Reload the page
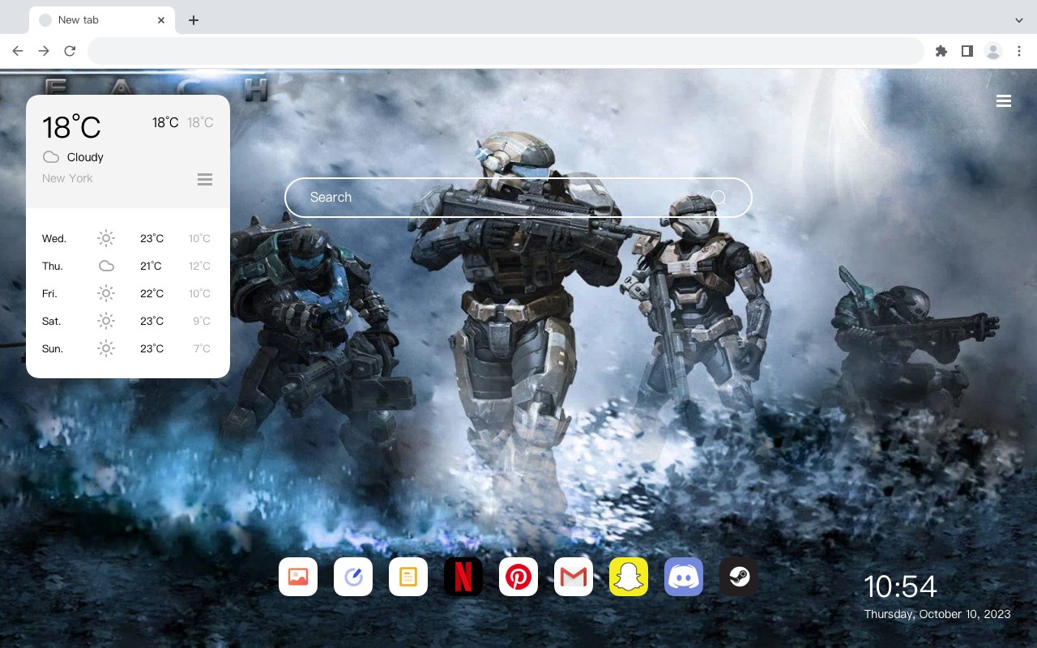This screenshot has height=648, width=1037. pos(70,51)
